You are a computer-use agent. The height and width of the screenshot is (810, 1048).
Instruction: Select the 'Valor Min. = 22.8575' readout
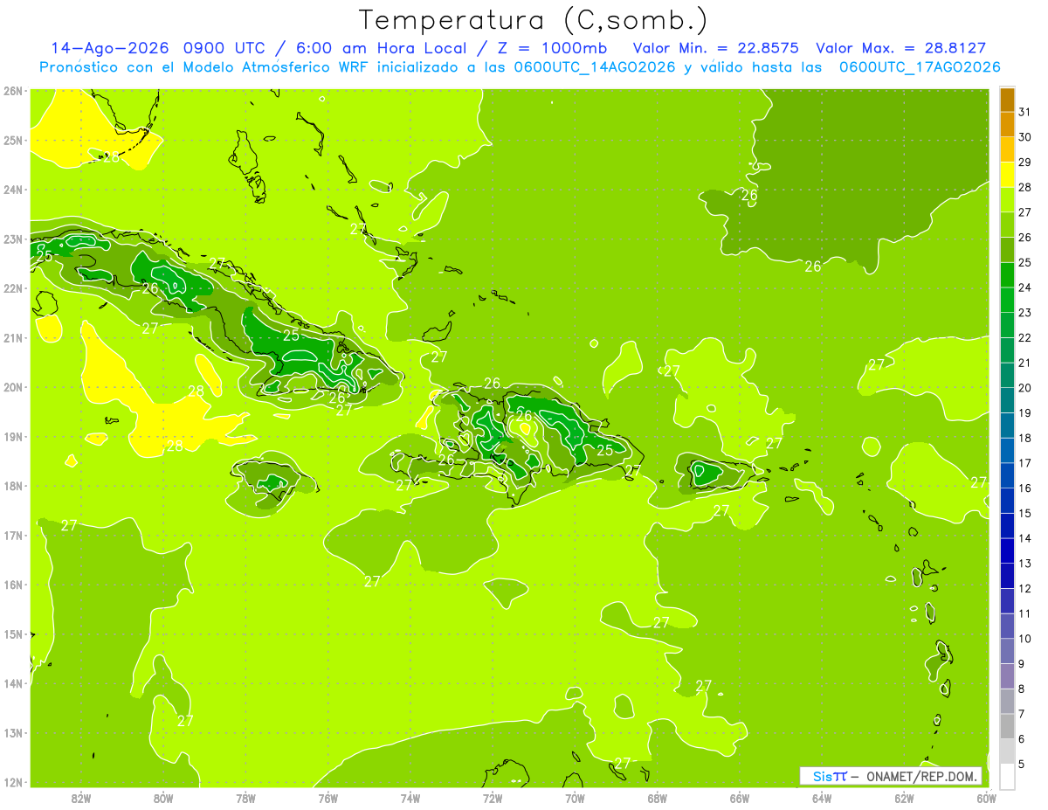click(716, 48)
